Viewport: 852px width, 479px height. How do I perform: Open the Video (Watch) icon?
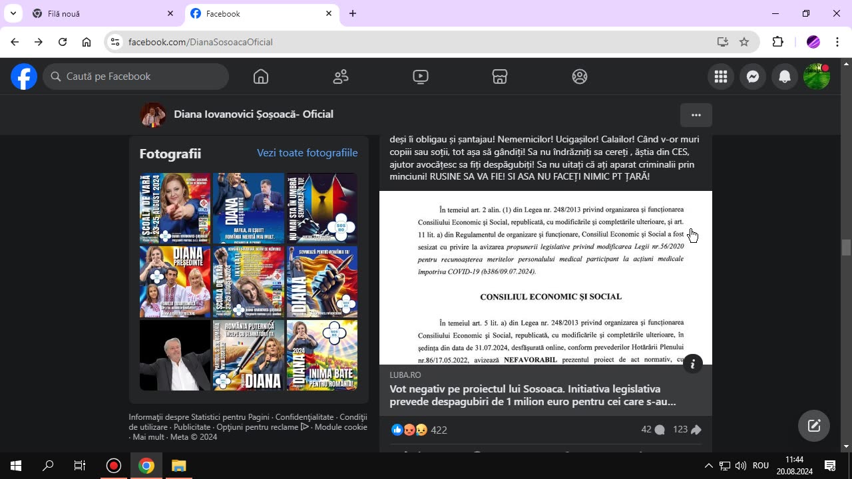pos(421,77)
